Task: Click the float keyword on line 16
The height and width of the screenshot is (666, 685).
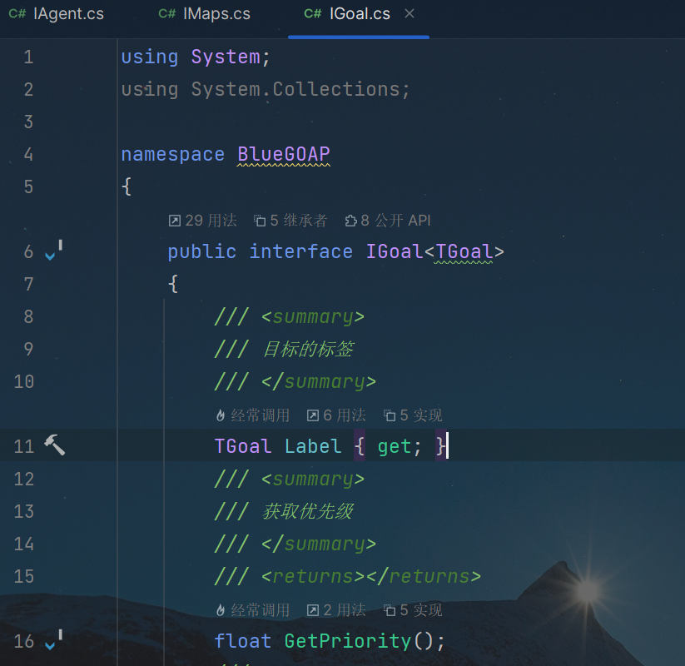Action: point(243,642)
